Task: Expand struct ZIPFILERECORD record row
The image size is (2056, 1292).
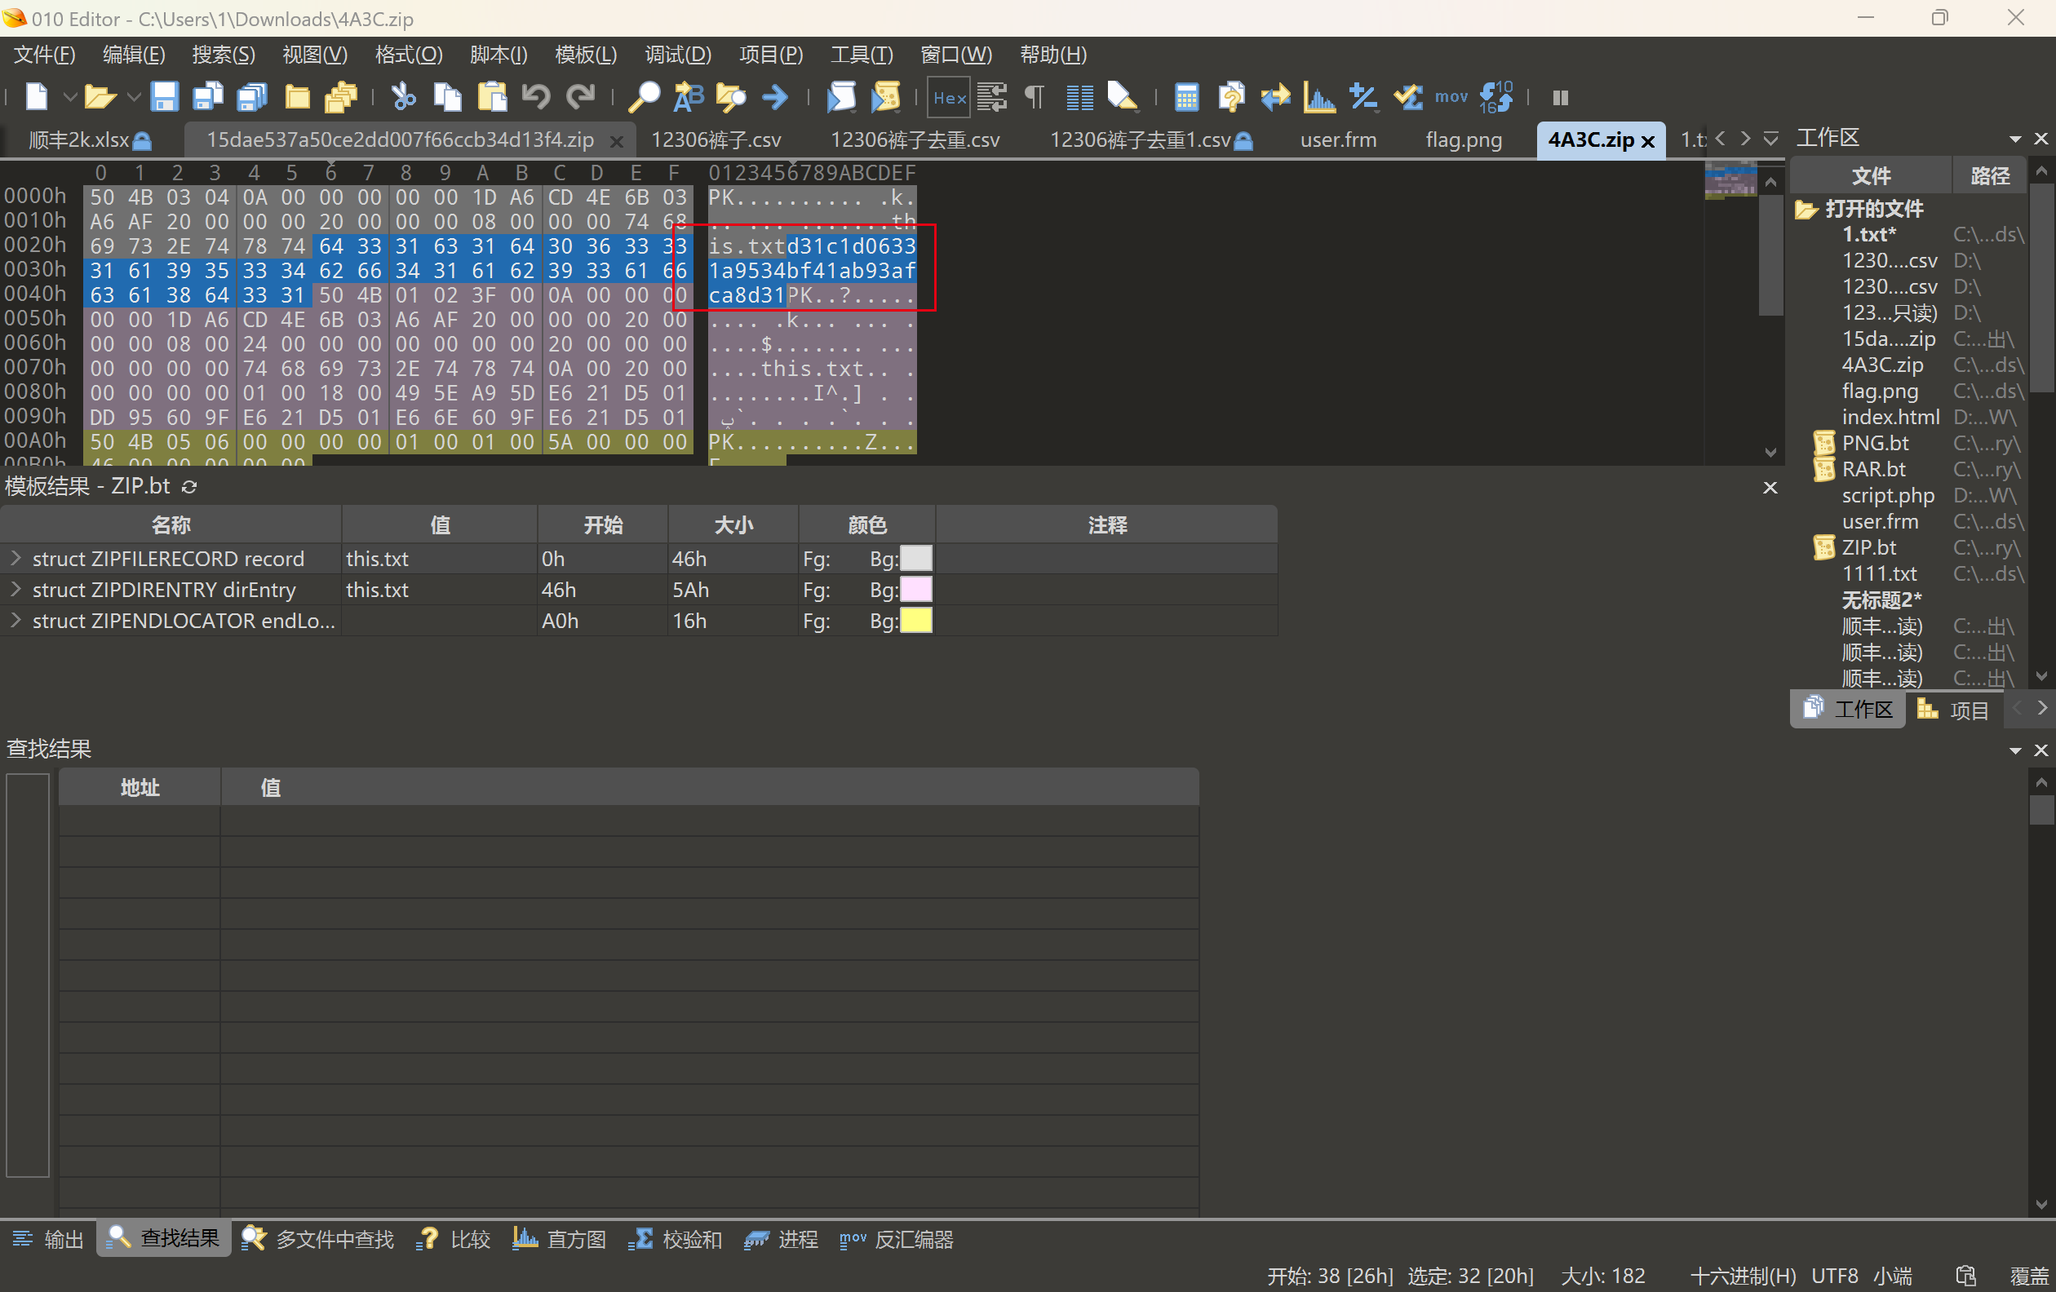Action: click(x=16, y=558)
